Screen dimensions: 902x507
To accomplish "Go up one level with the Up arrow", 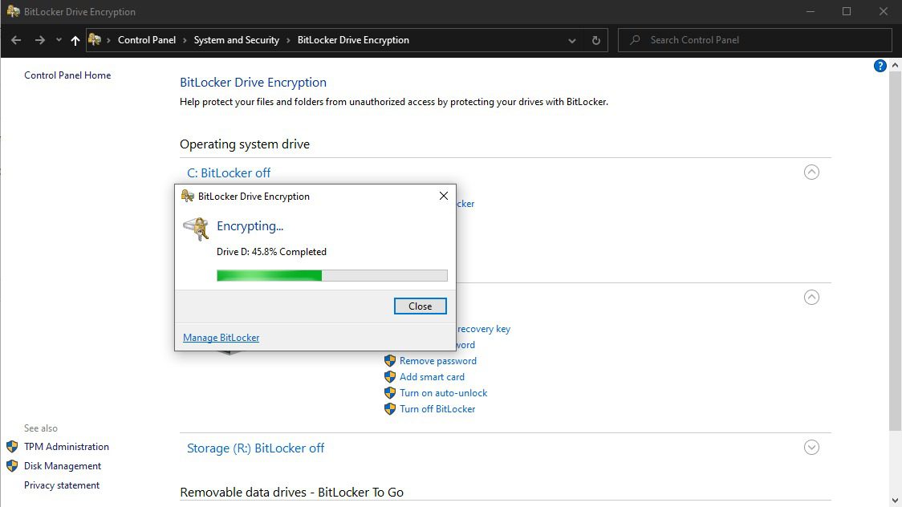I will 75,40.
